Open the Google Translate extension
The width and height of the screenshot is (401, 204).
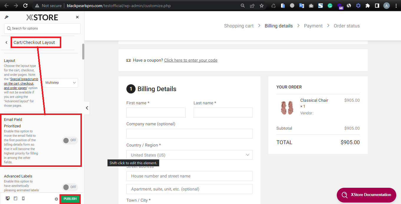click(x=302, y=6)
